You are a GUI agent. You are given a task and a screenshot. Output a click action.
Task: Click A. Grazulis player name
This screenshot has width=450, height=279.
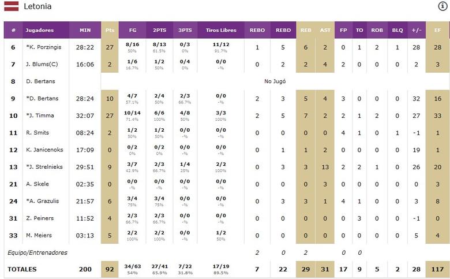[x=41, y=201]
